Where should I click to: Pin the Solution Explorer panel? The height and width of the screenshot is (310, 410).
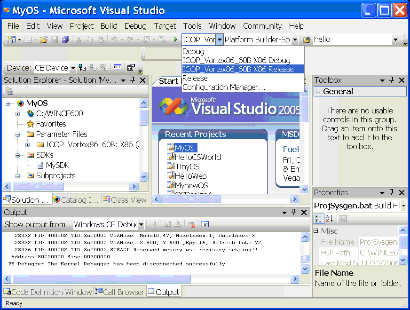pyautogui.click(x=133, y=80)
